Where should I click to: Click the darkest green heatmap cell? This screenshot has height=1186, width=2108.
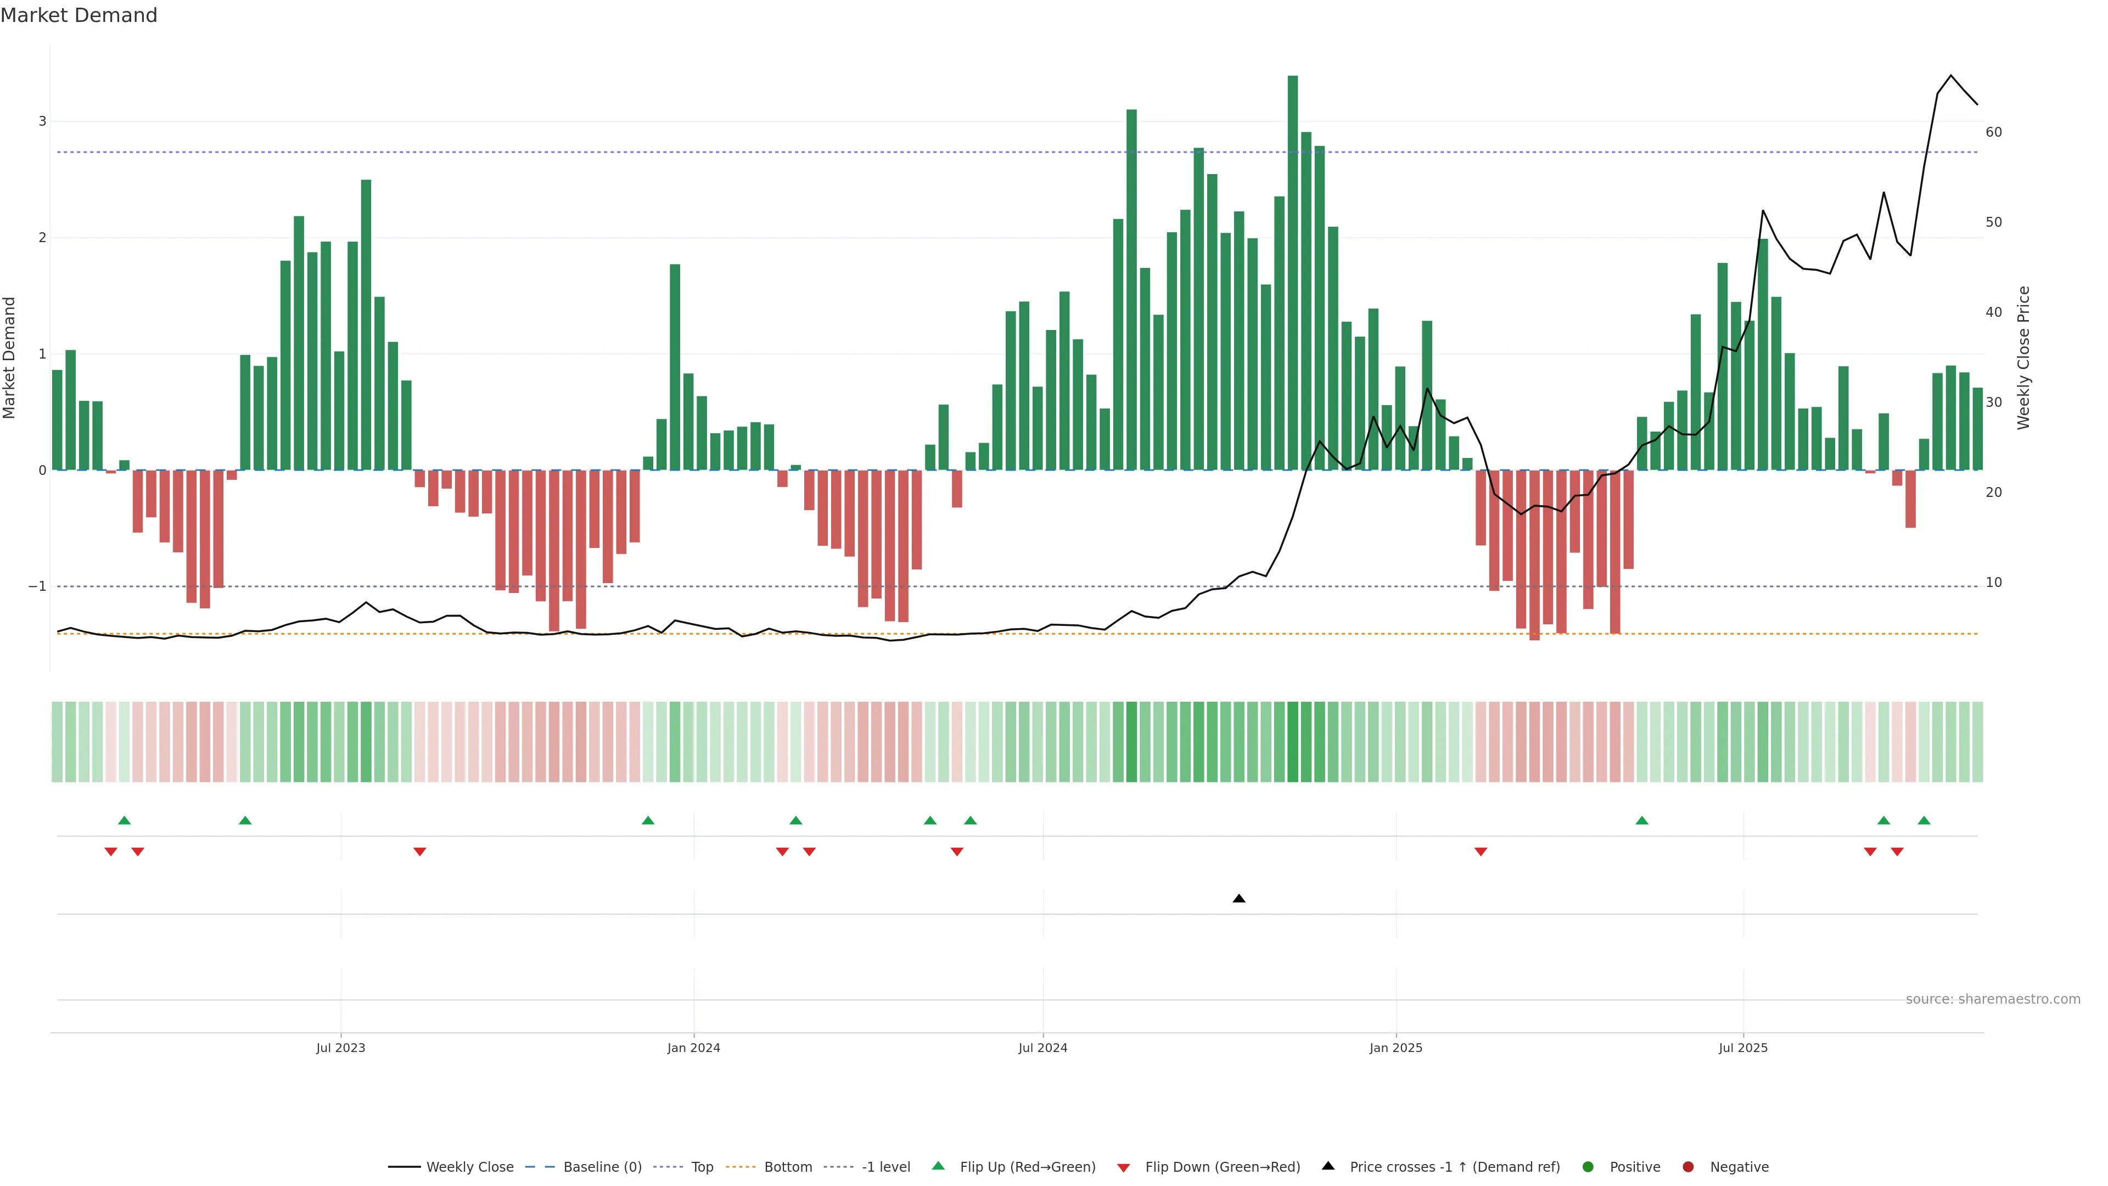1292,742
